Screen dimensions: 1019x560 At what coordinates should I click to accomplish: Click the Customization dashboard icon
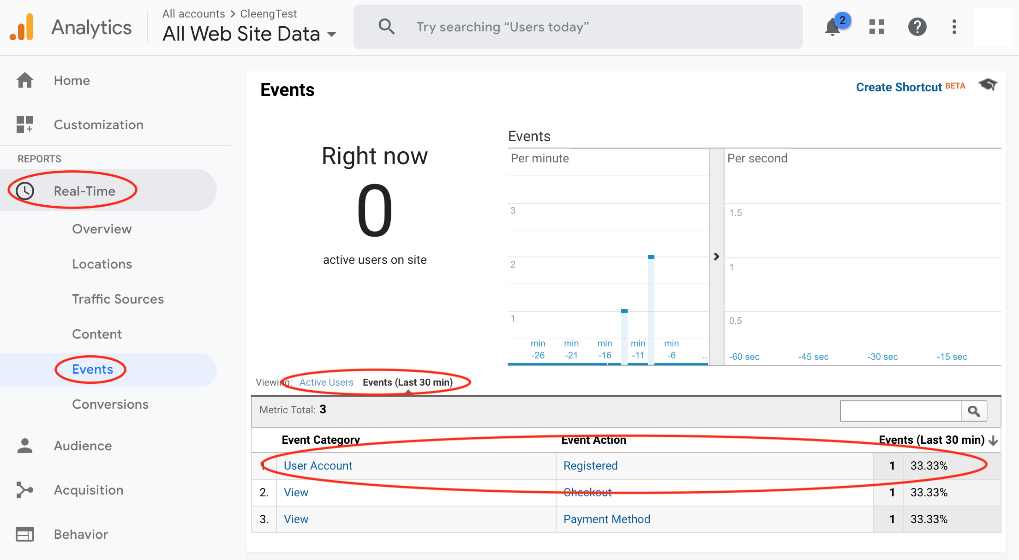[25, 125]
